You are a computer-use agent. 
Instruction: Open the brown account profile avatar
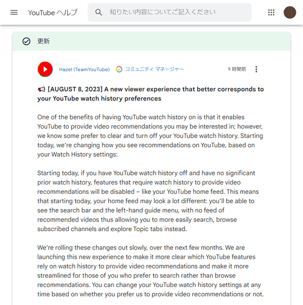coord(290,13)
